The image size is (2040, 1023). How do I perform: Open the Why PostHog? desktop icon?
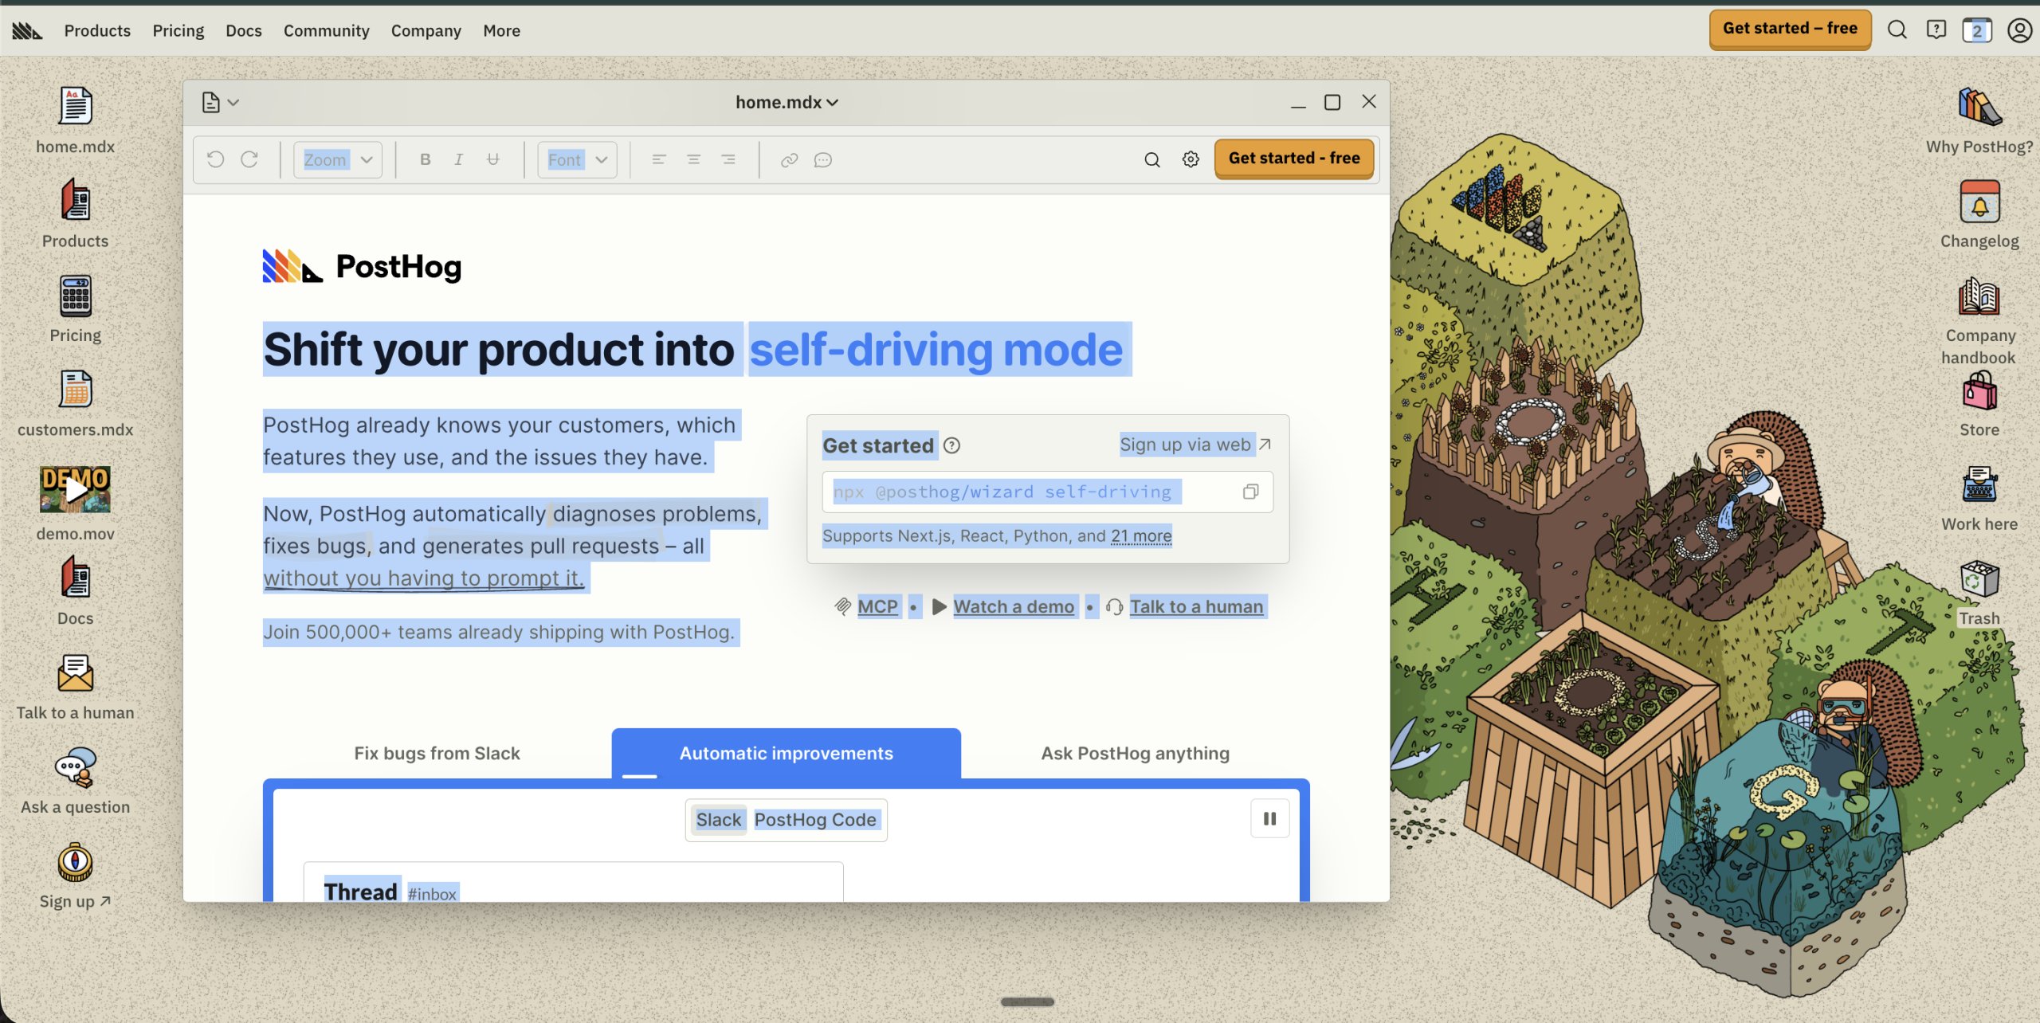(x=1979, y=107)
